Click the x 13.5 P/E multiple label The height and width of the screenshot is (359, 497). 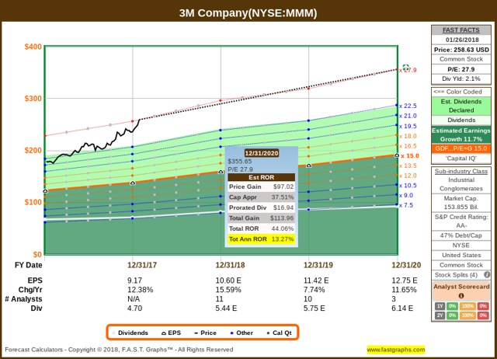pyautogui.click(x=408, y=166)
